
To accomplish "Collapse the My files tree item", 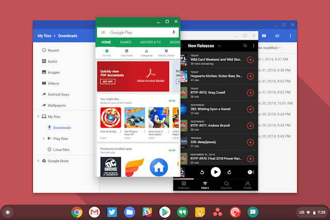I will pos(38,116).
